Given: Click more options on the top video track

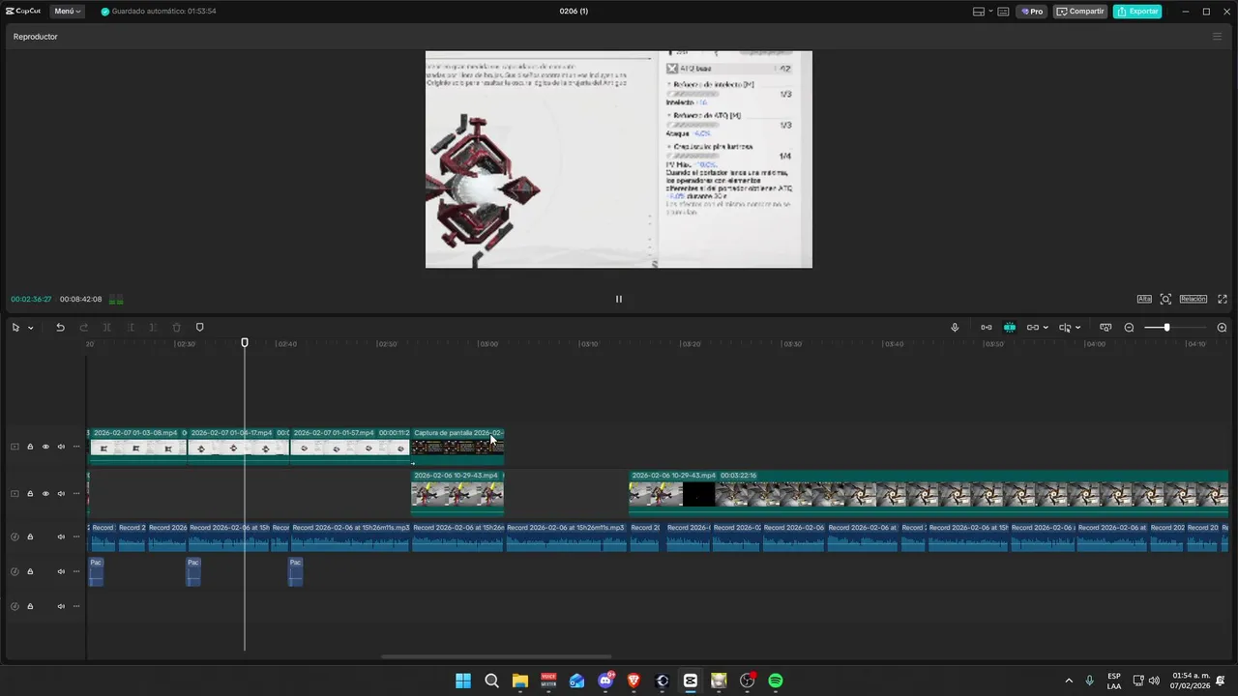Looking at the screenshot, I should click(x=76, y=447).
